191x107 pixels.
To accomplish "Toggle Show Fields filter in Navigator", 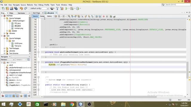I will tap(7, 96).
